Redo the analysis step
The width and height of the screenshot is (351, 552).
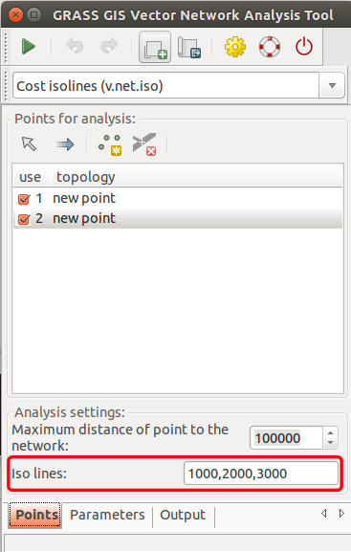click(109, 46)
